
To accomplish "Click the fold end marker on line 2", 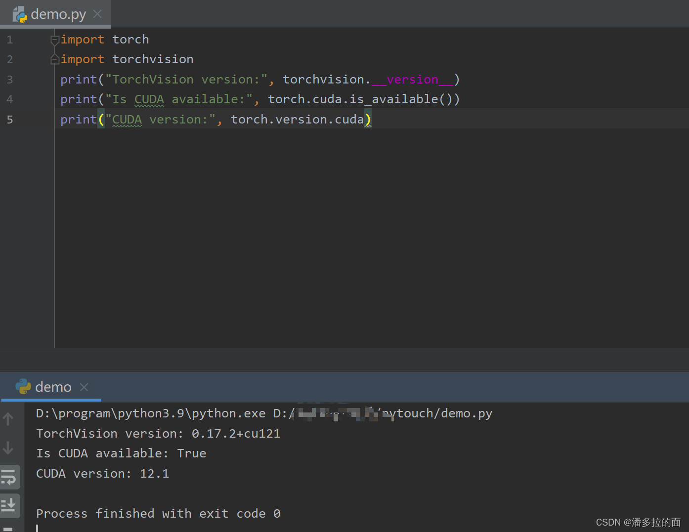I will pos(55,59).
